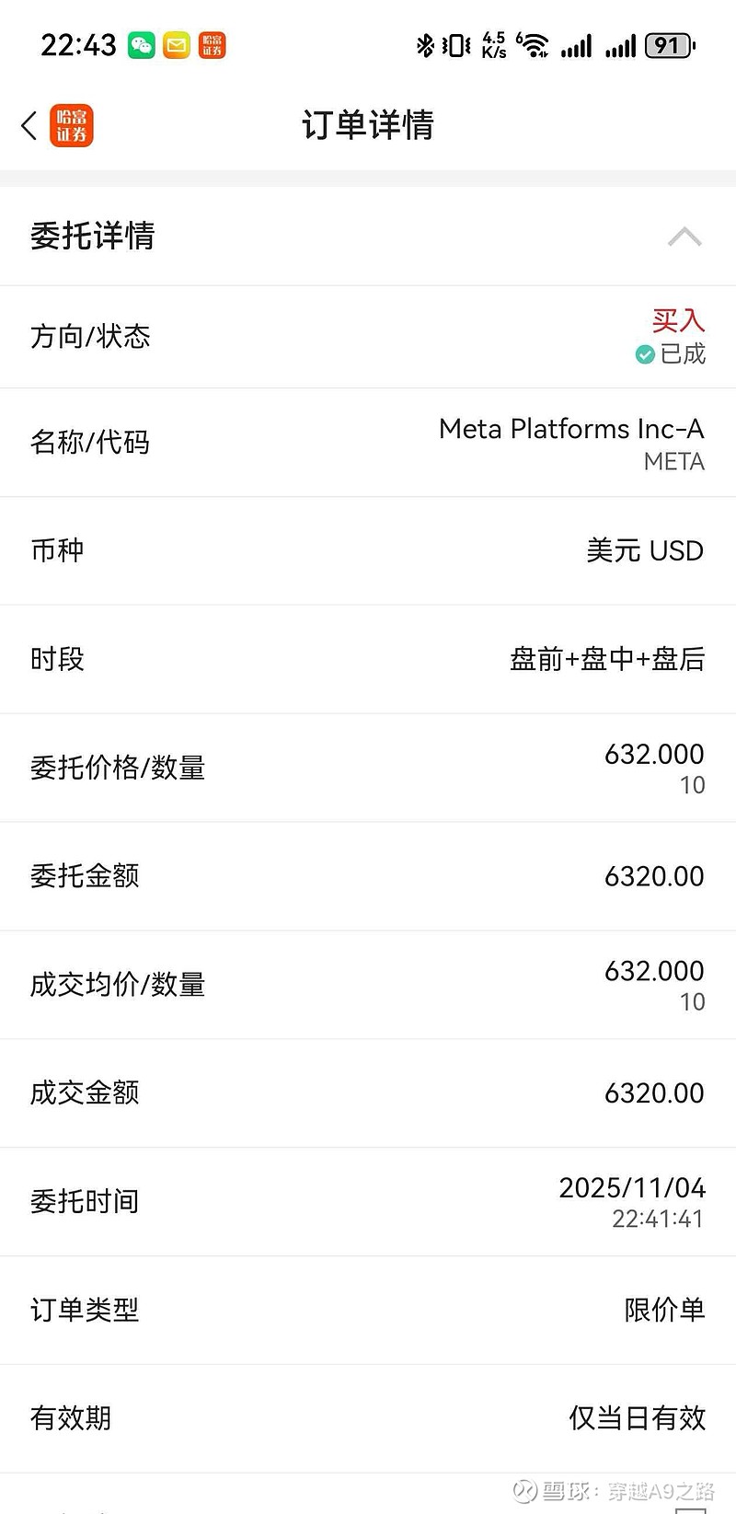Tap the green 已成 status checkmark
Image resolution: width=736 pixels, height=1514 pixels.
pyautogui.click(x=645, y=354)
